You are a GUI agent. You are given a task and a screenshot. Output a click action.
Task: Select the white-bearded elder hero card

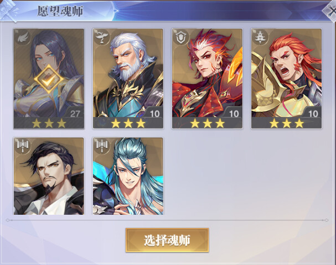coord(128,78)
